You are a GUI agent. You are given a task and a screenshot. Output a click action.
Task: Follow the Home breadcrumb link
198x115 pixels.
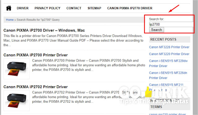[x=10, y=20]
